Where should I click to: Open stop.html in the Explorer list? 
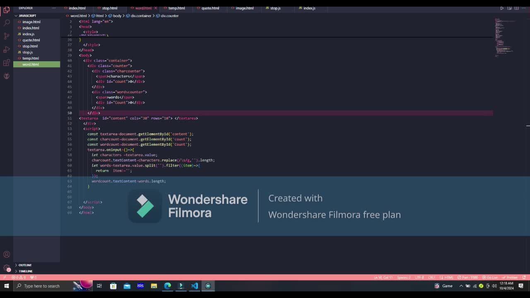[36, 46]
